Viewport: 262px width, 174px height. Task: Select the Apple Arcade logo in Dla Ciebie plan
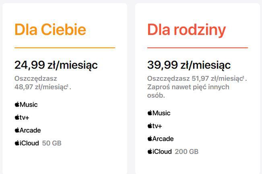(x=28, y=130)
